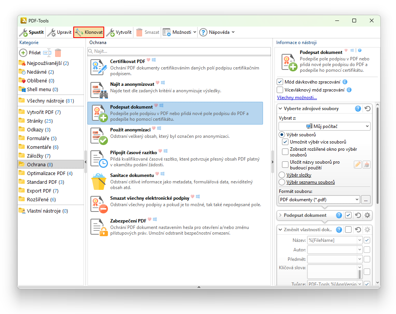
Task: Open help for Změnit vlastnosti dok.. section
Action: [339, 230]
